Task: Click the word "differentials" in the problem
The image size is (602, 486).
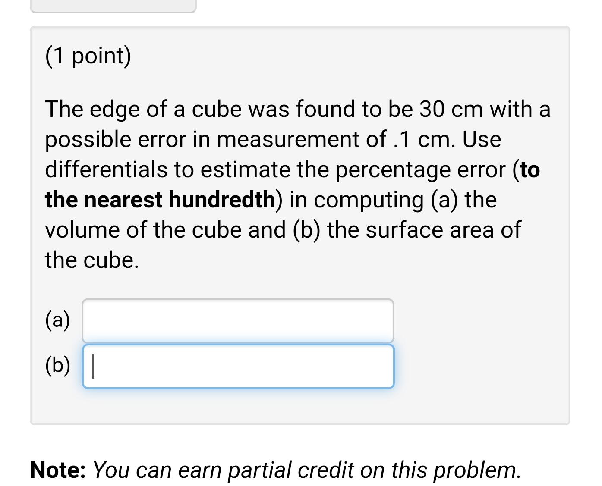Action: [106, 169]
